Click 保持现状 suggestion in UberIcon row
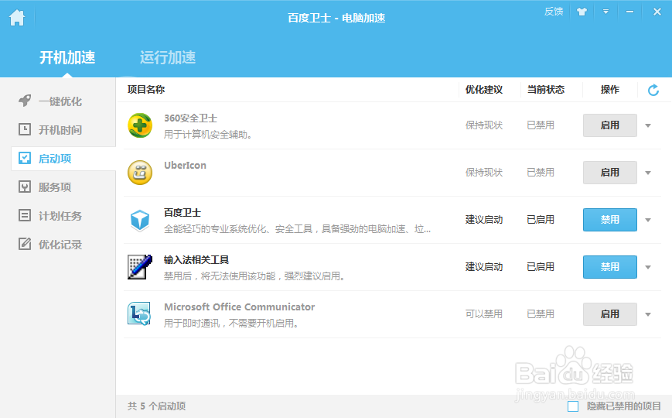The height and width of the screenshot is (418, 672). point(484,173)
